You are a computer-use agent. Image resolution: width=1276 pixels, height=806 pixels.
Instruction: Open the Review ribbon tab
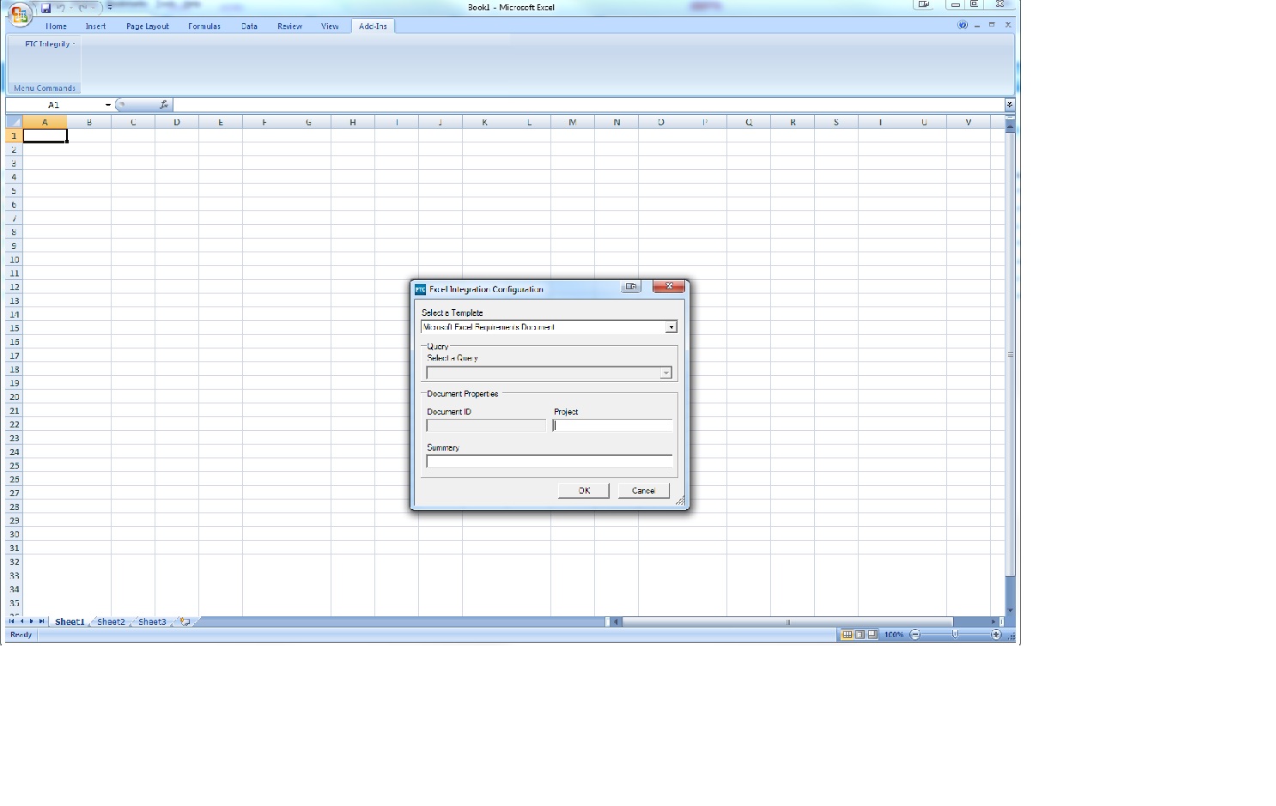289,26
